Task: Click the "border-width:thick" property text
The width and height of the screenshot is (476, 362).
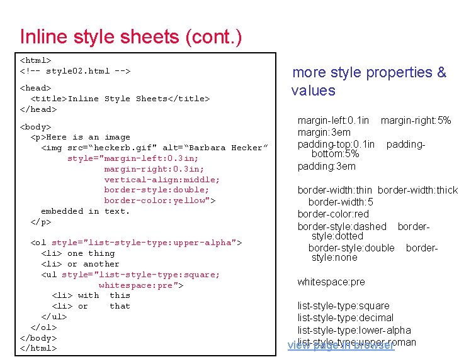Action: pyautogui.click(x=417, y=190)
